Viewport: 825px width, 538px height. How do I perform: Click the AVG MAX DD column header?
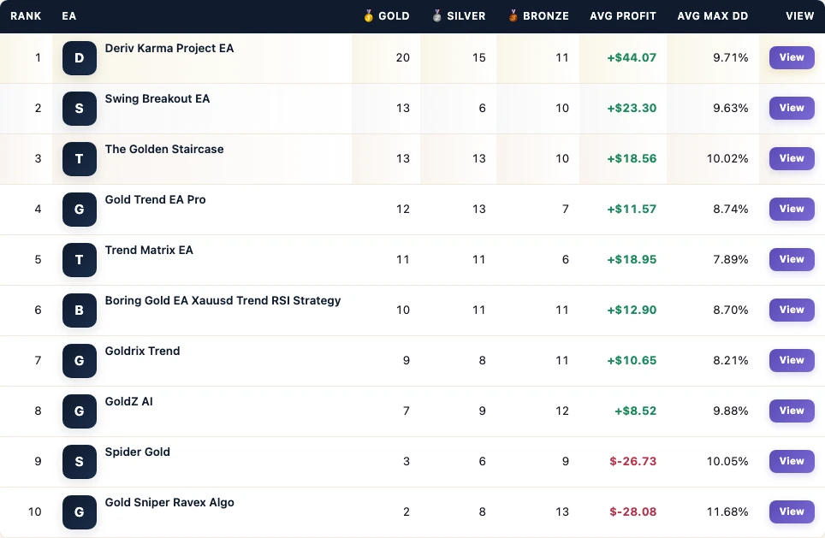coord(712,16)
